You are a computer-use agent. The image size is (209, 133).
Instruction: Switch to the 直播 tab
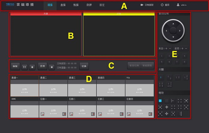tap(63, 5)
